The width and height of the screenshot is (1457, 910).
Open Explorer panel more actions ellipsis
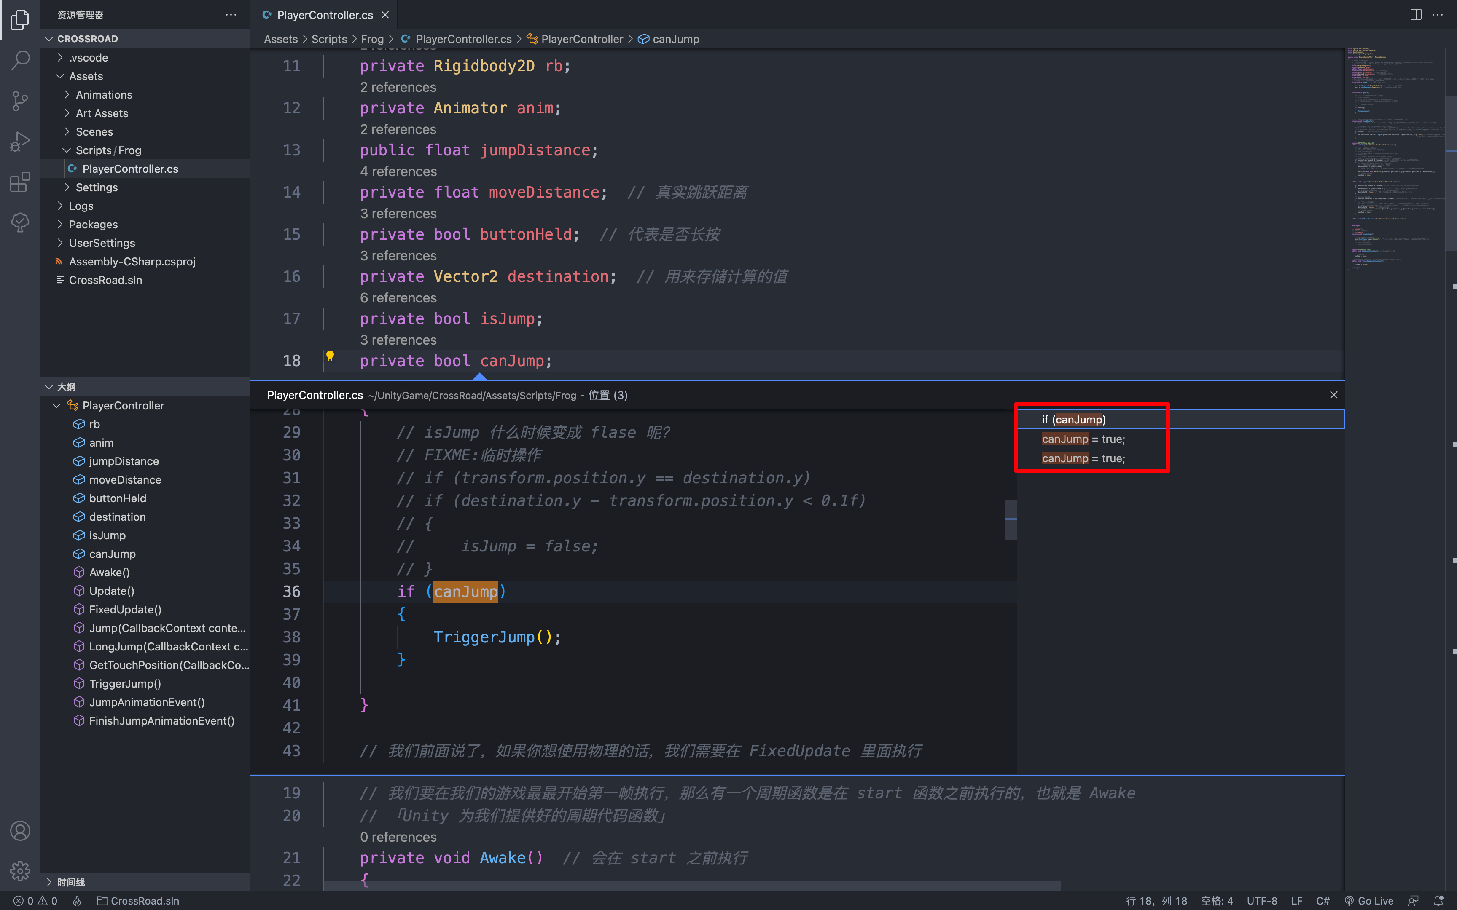[231, 14]
